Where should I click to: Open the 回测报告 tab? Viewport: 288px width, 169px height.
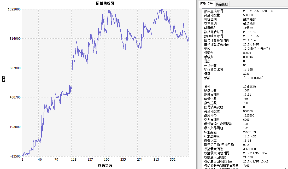(x=206, y=4)
